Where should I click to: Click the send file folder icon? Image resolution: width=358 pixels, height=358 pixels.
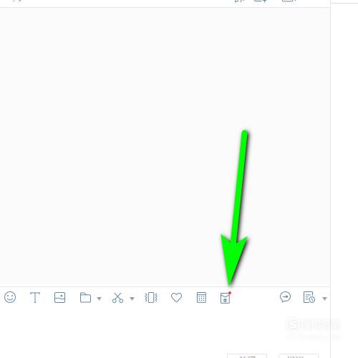pos(85,298)
